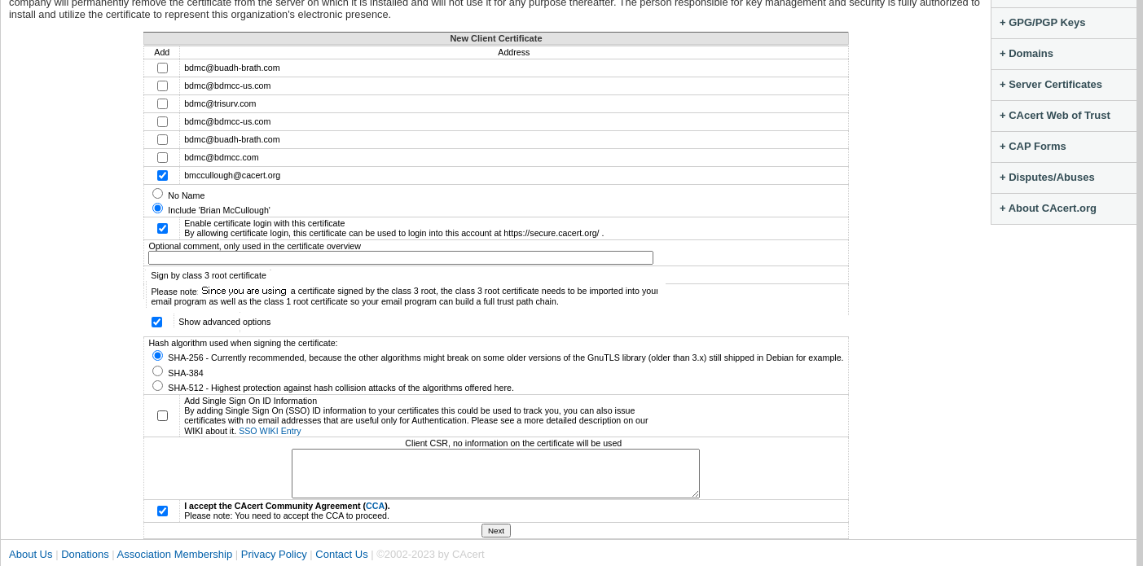Click the optional comment text field
This screenshot has width=1143, height=566.
(x=401, y=257)
